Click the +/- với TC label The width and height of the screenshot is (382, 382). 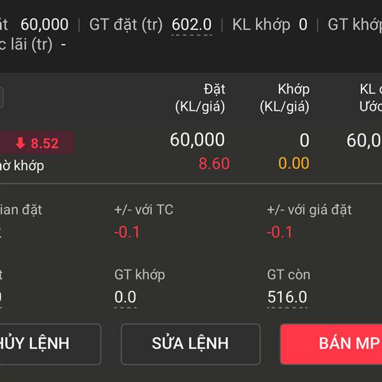tap(144, 209)
